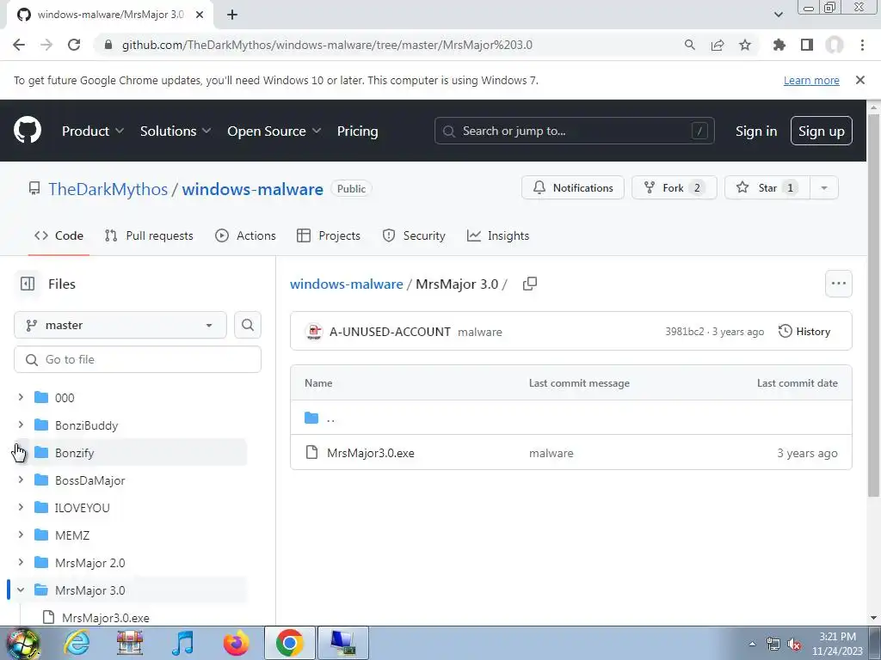Click the volume tray icon

coord(794,645)
